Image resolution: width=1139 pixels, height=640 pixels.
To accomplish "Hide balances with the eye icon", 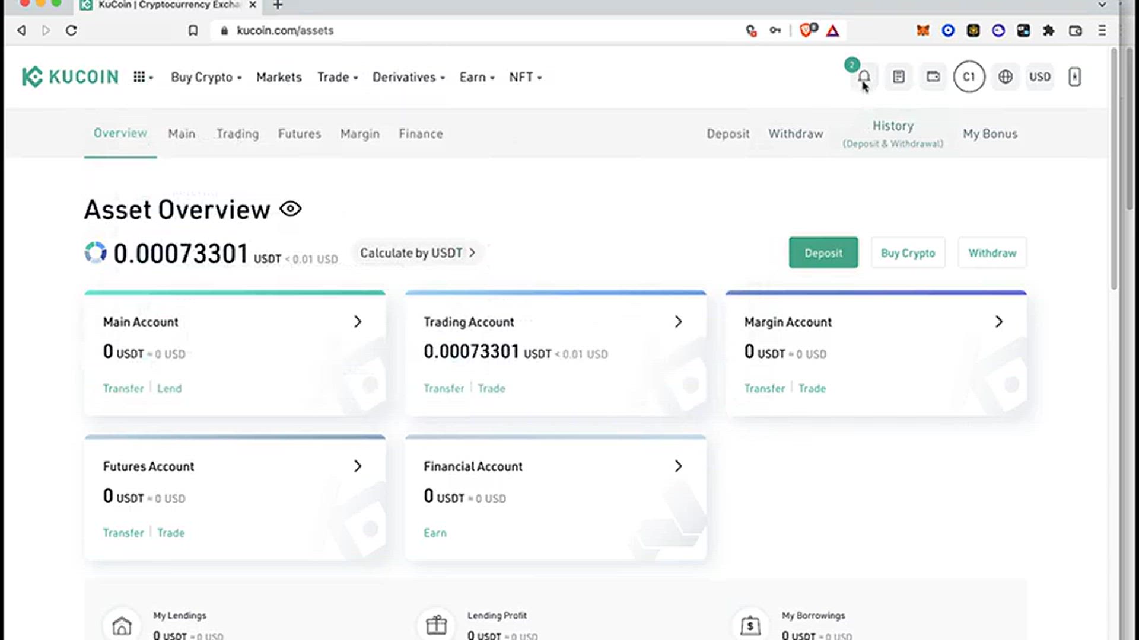I will click(x=291, y=209).
